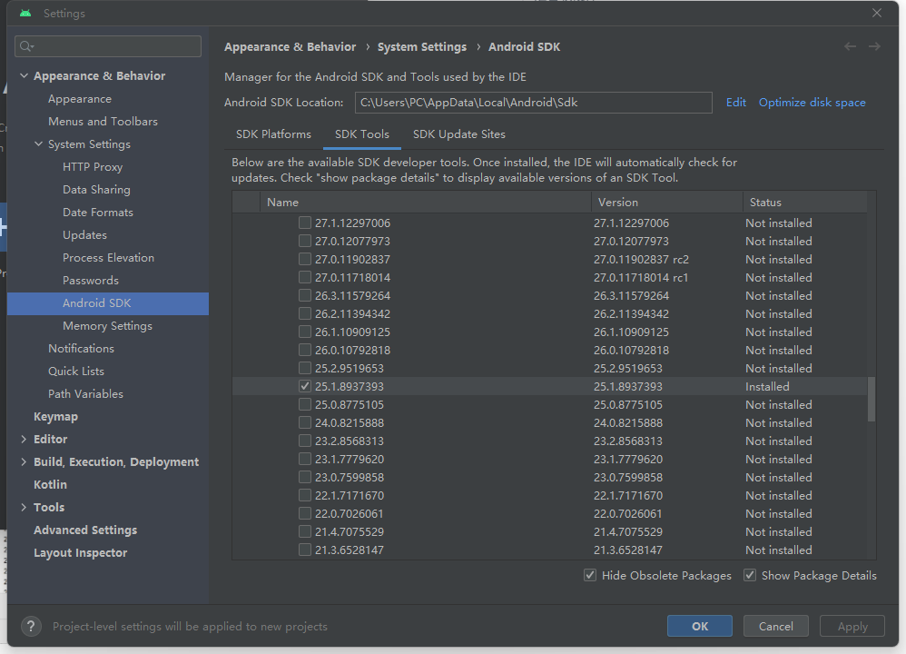Viewport: 906px width, 654px height.
Task: Check the 22.0.7026061 package checkbox
Action: pos(304,513)
